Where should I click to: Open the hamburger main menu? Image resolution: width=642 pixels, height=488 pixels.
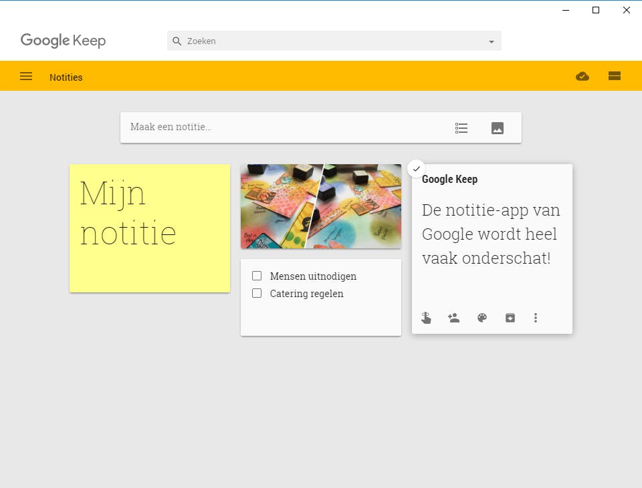(26, 76)
